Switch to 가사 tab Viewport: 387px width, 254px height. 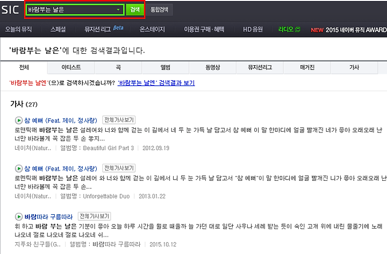point(354,67)
